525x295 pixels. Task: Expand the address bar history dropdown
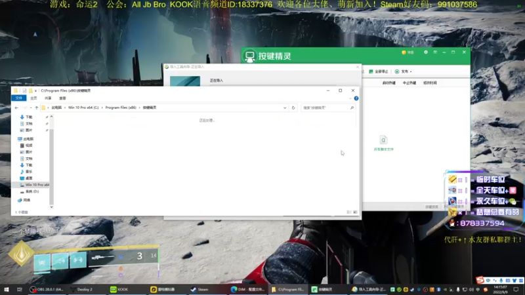click(285, 108)
